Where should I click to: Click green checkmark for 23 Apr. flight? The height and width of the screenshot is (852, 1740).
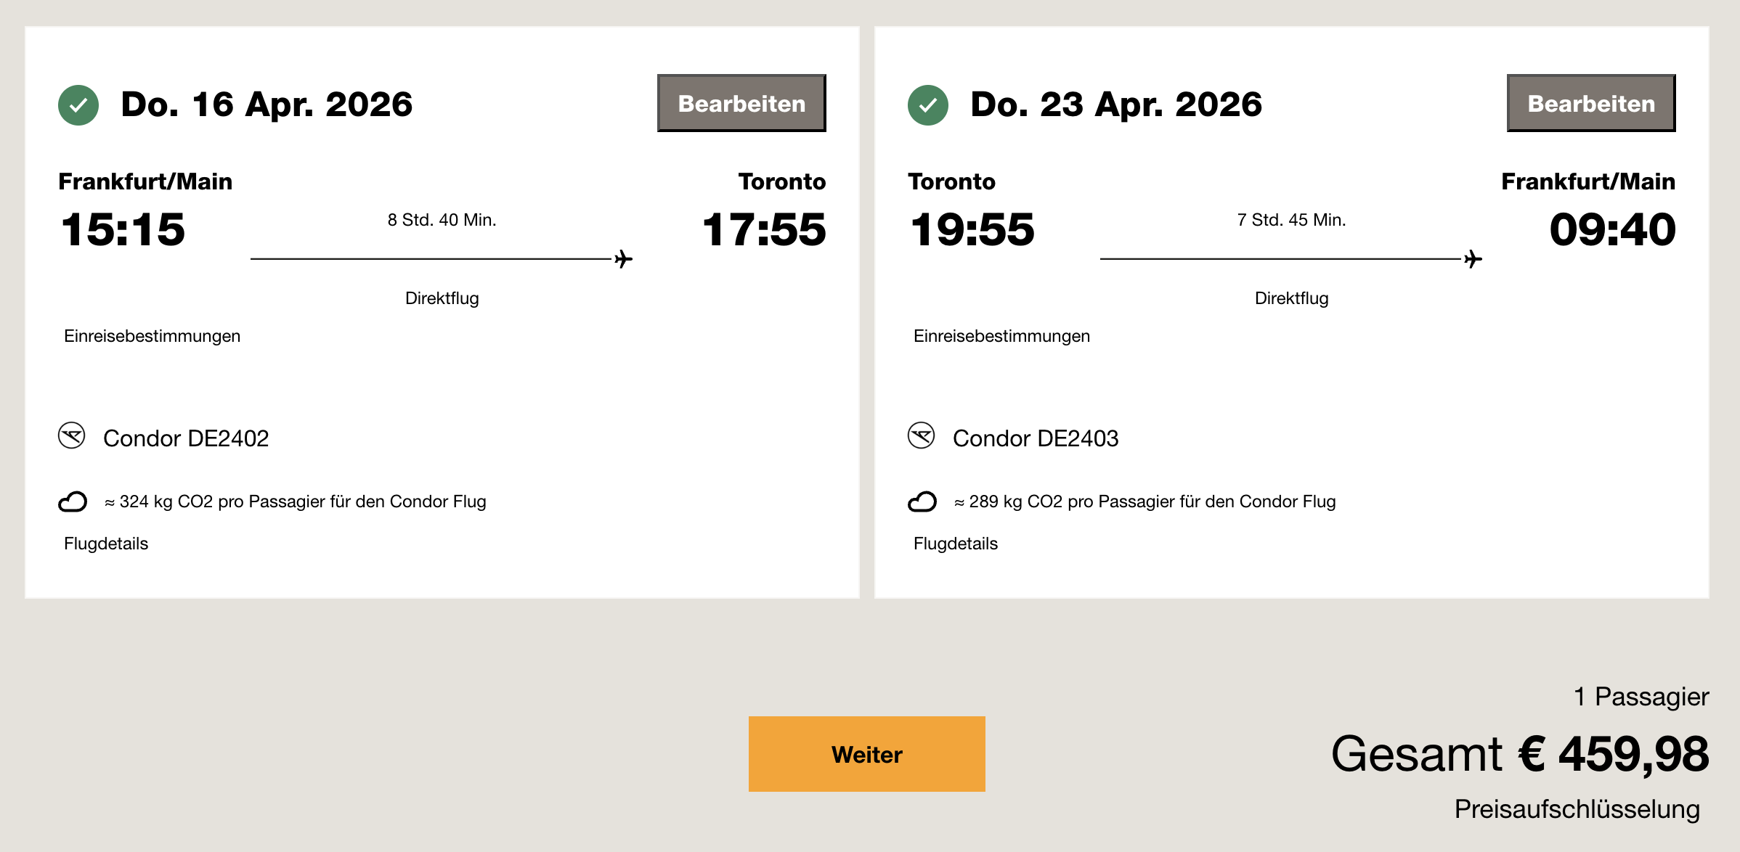click(x=928, y=105)
